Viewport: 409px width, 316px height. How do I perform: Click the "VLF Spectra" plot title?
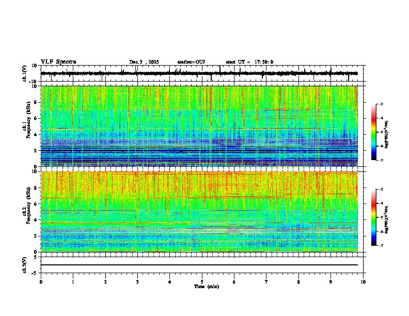click(58, 62)
